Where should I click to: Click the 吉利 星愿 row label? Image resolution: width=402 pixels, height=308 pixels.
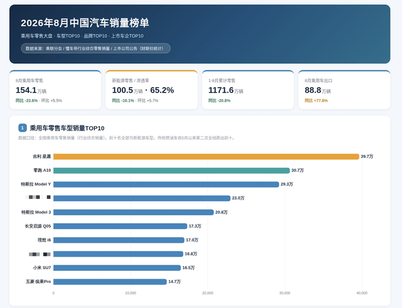point(42,156)
